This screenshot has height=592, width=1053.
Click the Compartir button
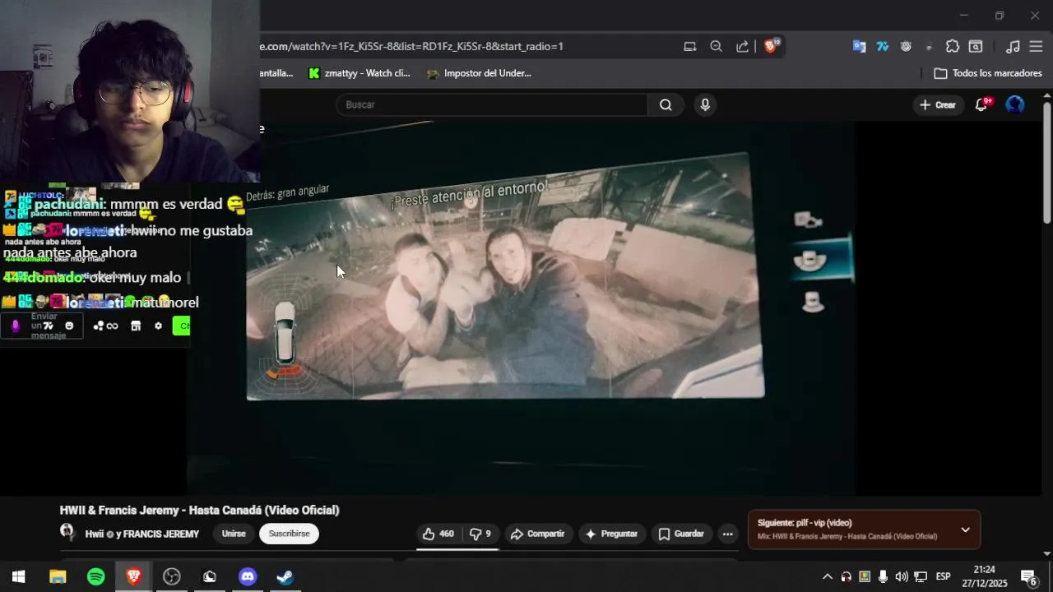(537, 534)
